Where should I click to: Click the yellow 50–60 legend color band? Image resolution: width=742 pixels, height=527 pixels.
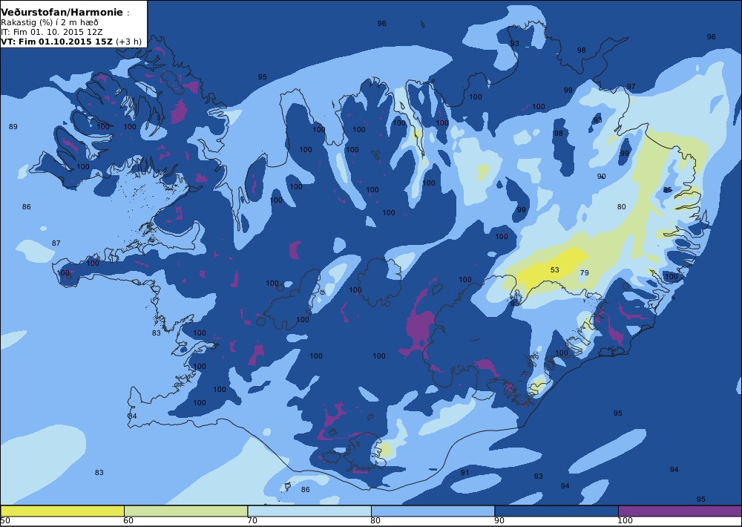click(x=62, y=511)
